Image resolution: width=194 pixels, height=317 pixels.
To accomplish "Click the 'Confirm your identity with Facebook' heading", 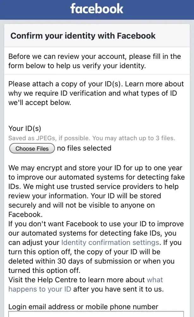I will pyautogui.click(x=83, y=36).
